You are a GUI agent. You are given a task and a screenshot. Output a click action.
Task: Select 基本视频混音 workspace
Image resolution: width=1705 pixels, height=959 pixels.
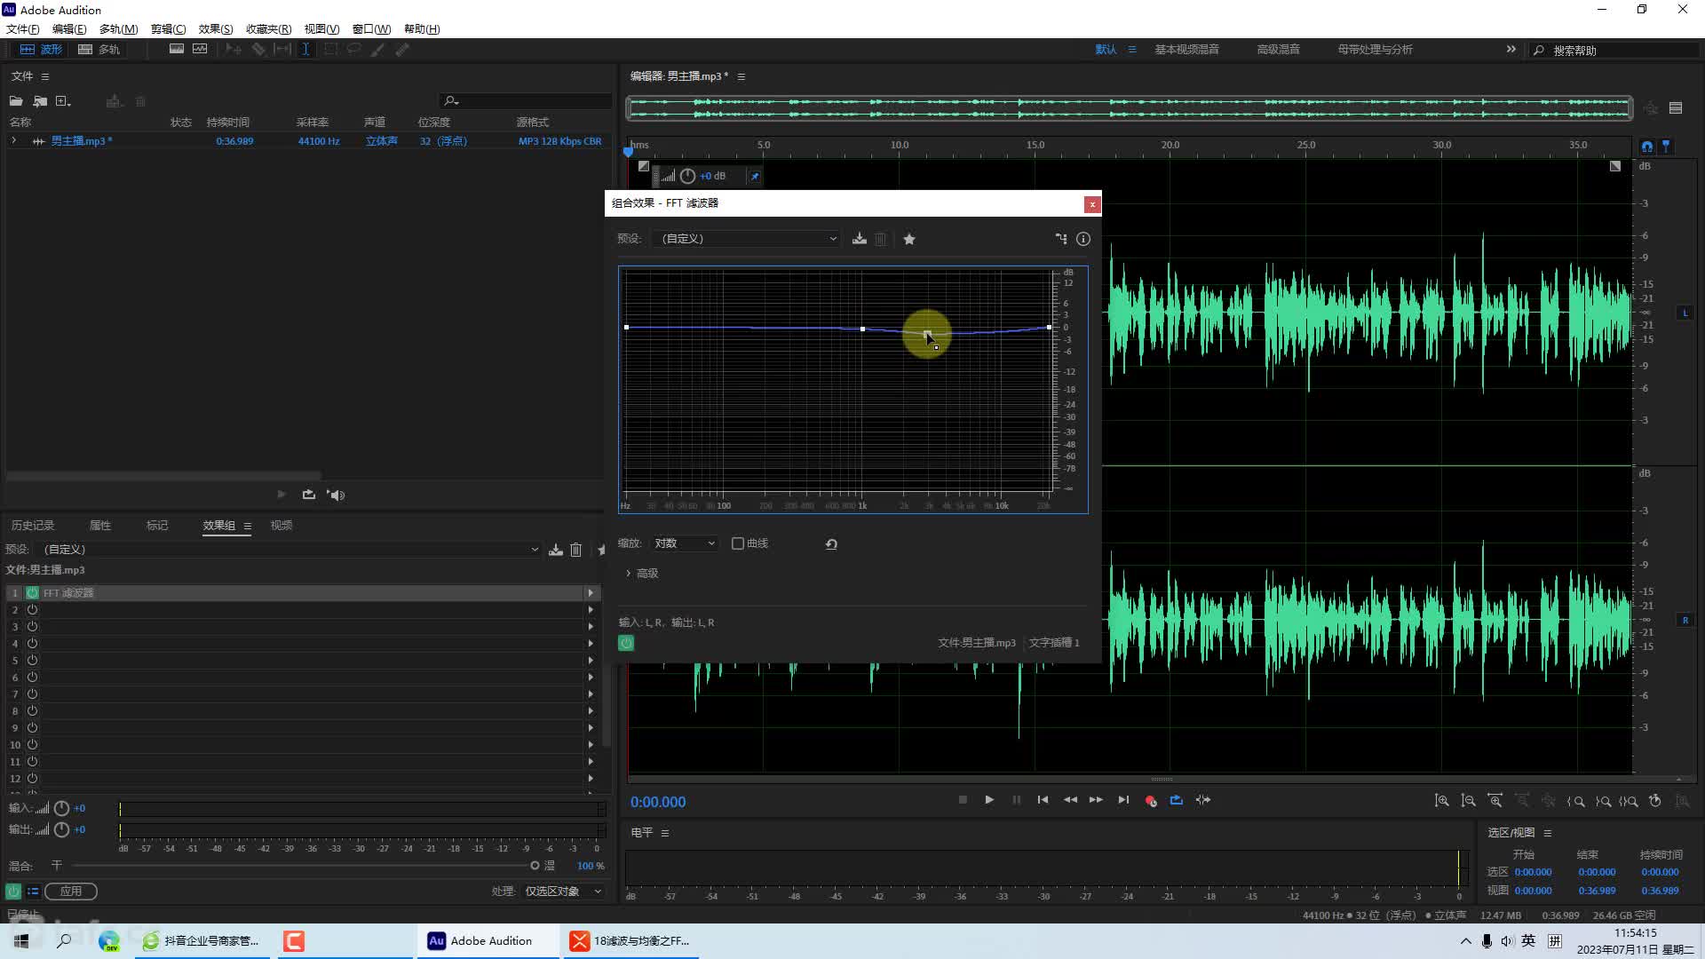[x=1186, y=50]
